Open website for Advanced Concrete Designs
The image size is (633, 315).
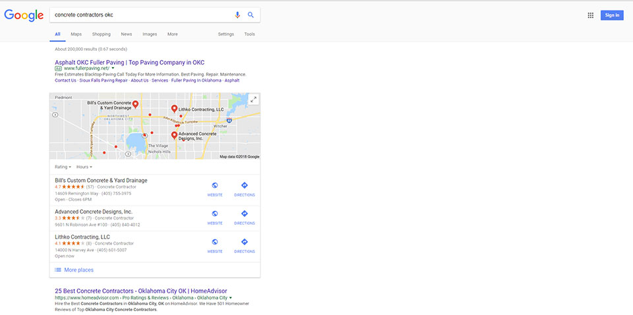pos(215,217)
